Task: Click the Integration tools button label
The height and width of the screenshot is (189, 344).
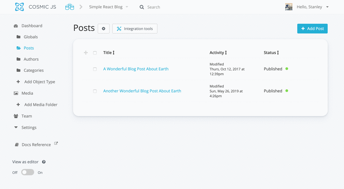Action: [138, 29]
